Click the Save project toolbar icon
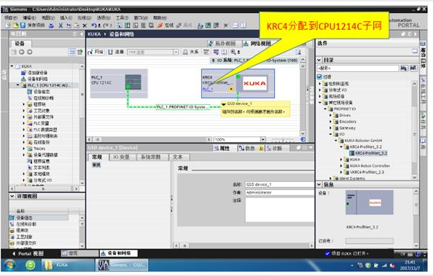Screen dimensions: 433x276 (x=23, y=25)
